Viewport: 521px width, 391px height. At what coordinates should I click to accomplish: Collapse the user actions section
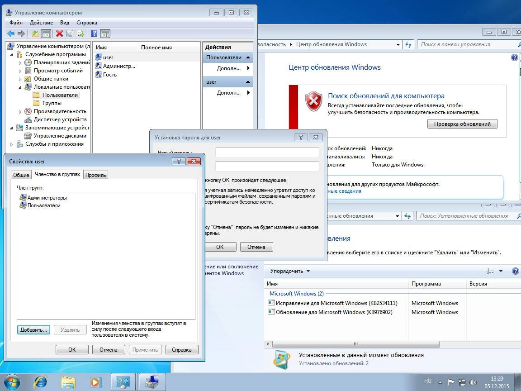pos(248,82)
